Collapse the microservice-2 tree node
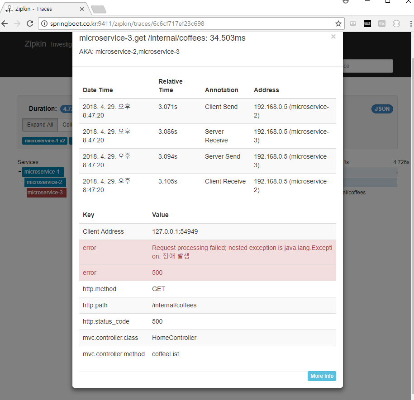The image size is (414, 400). (22, 182)
